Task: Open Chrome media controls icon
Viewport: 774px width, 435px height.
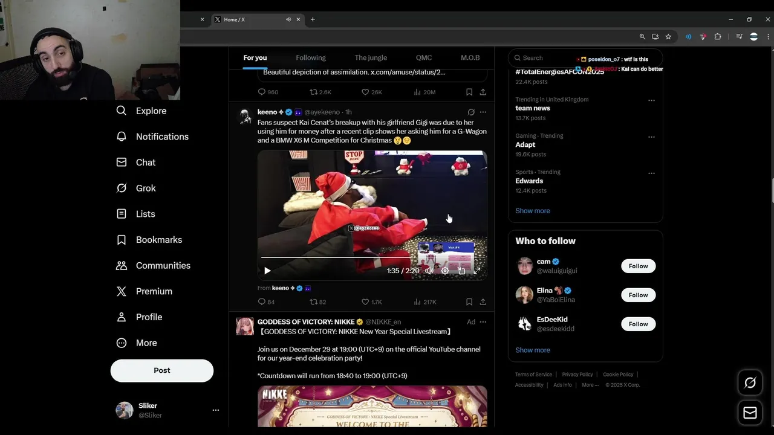Action: point(739,37)
